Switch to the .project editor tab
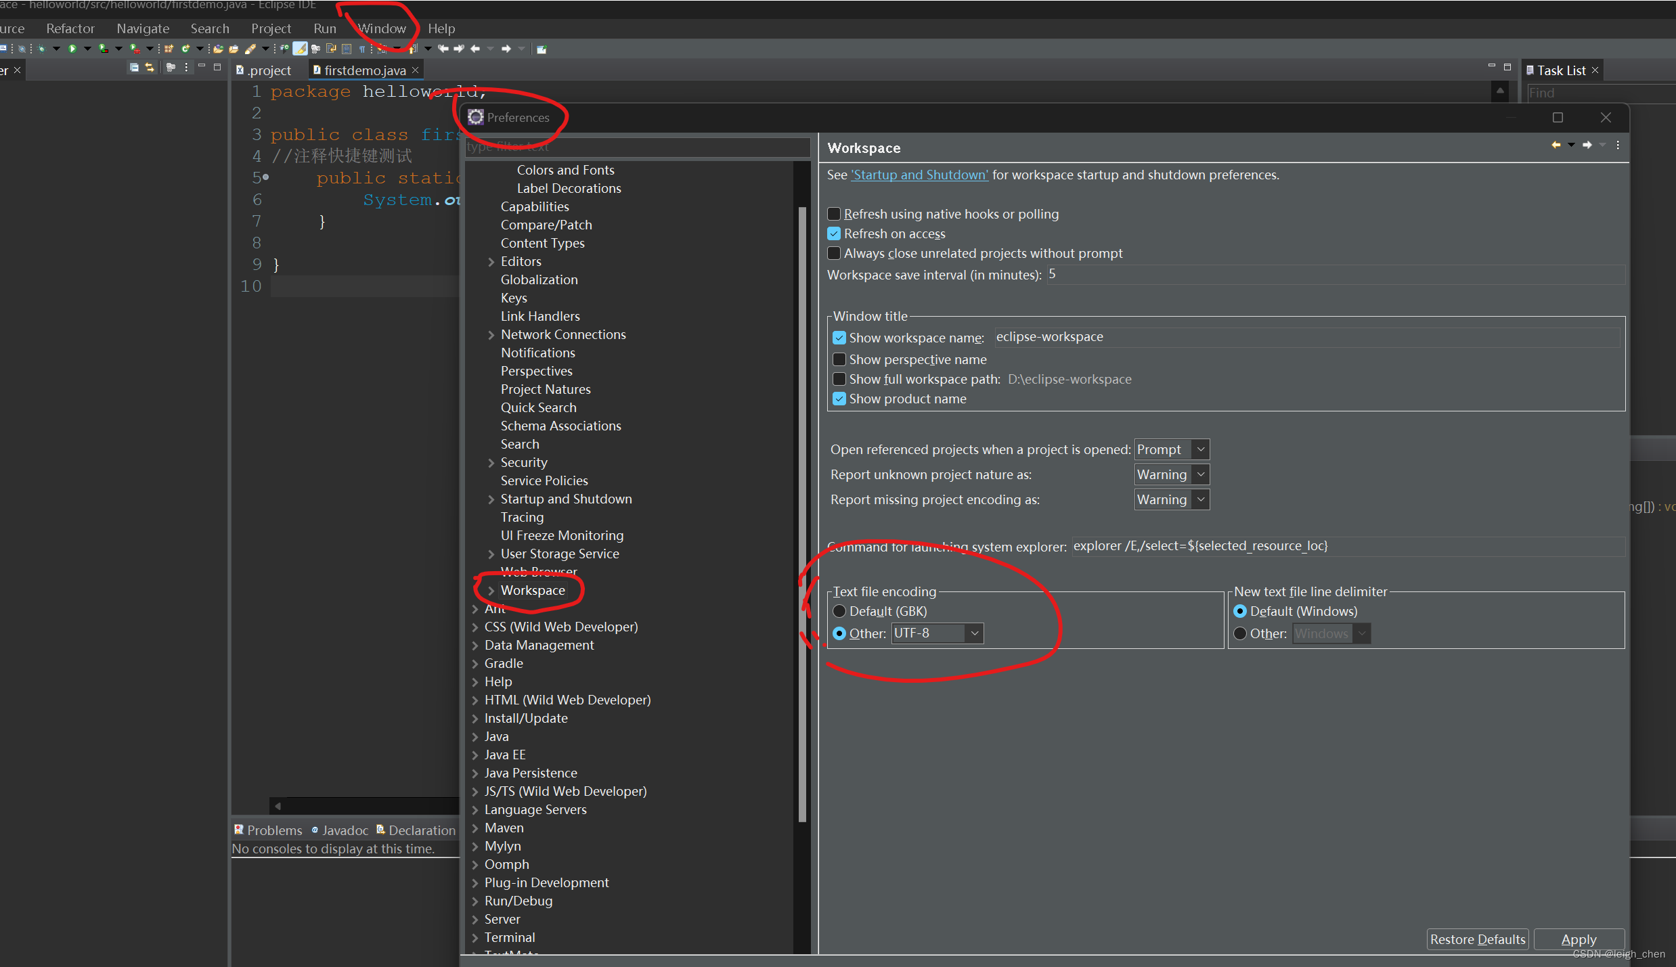Screen dimensions: 1676x967 tap(269, 70)
